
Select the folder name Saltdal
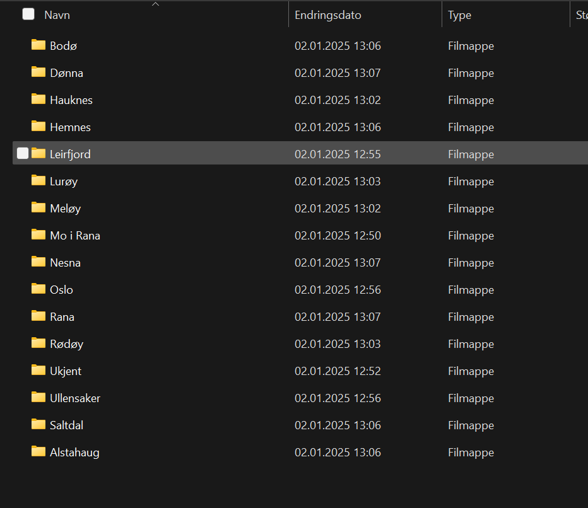tap(66, 425)
